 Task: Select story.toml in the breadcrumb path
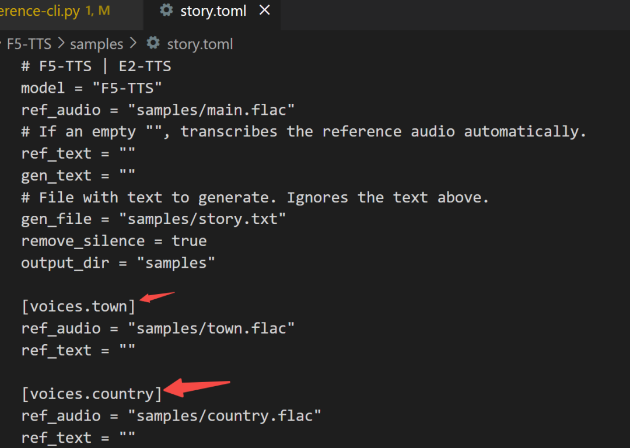[x=199, y=44]
